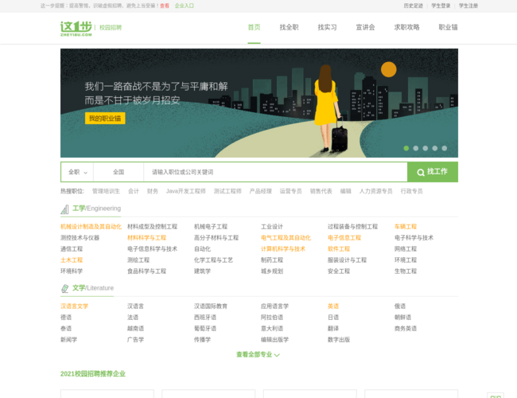Screen dimensions: 517x398
Task: Select major 材料成型及控制工程
Action: click(x=153, y=227)
